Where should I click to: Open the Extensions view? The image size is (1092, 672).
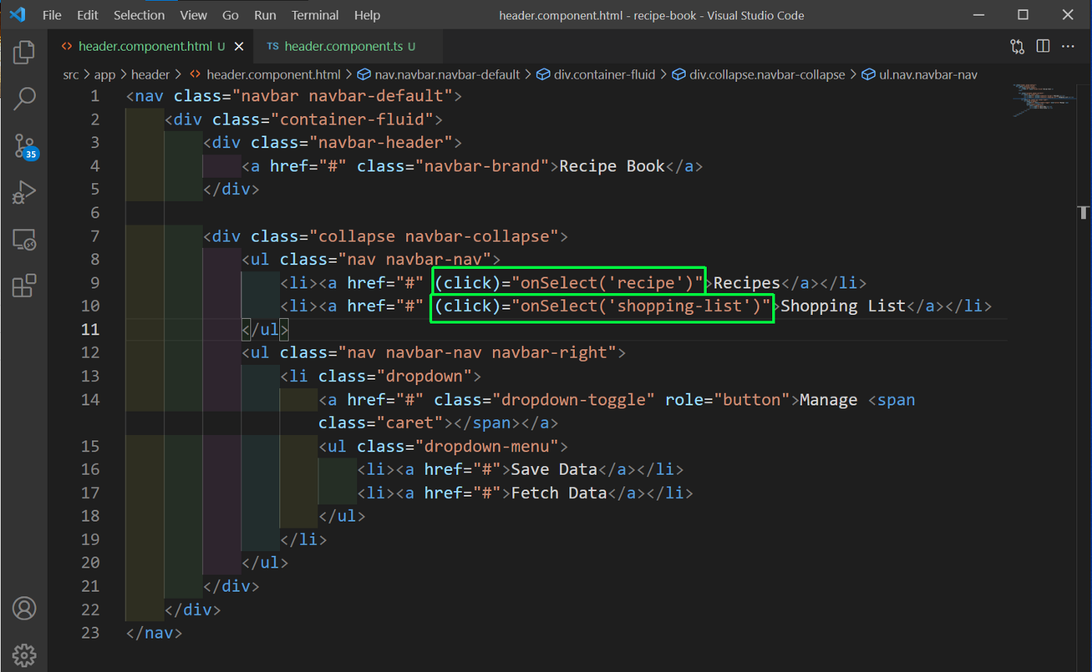[24, 285]
